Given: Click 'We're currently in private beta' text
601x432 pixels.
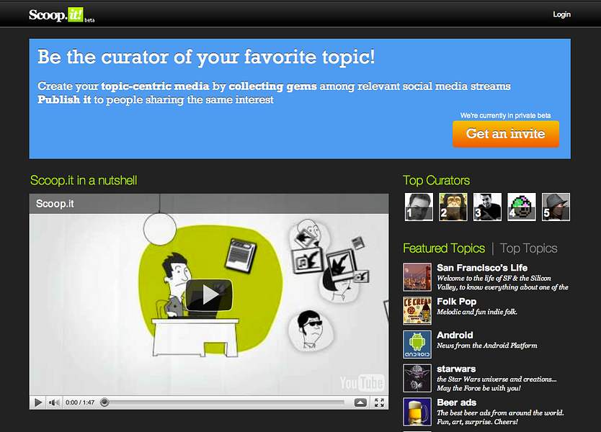Looking at the screenshot, I should click(506, 115).
